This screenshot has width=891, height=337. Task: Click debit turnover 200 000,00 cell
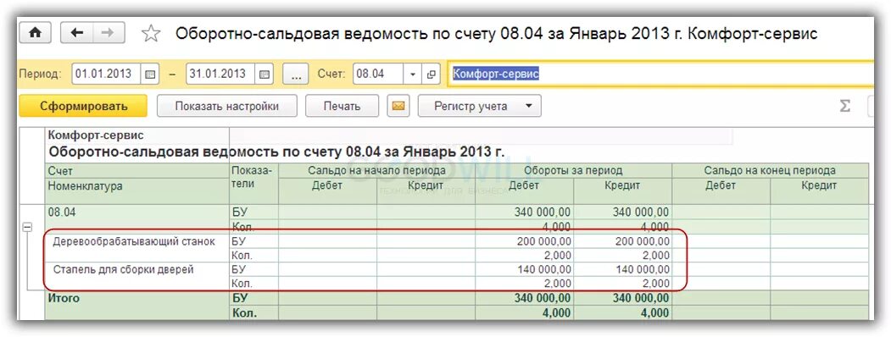click(525, 241)
